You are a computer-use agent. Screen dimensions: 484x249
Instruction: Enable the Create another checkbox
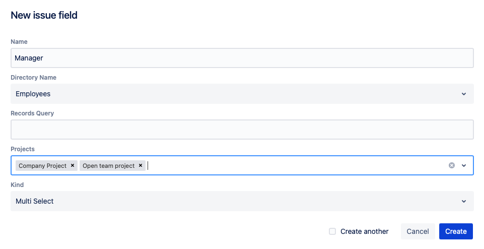coord(332,231)
